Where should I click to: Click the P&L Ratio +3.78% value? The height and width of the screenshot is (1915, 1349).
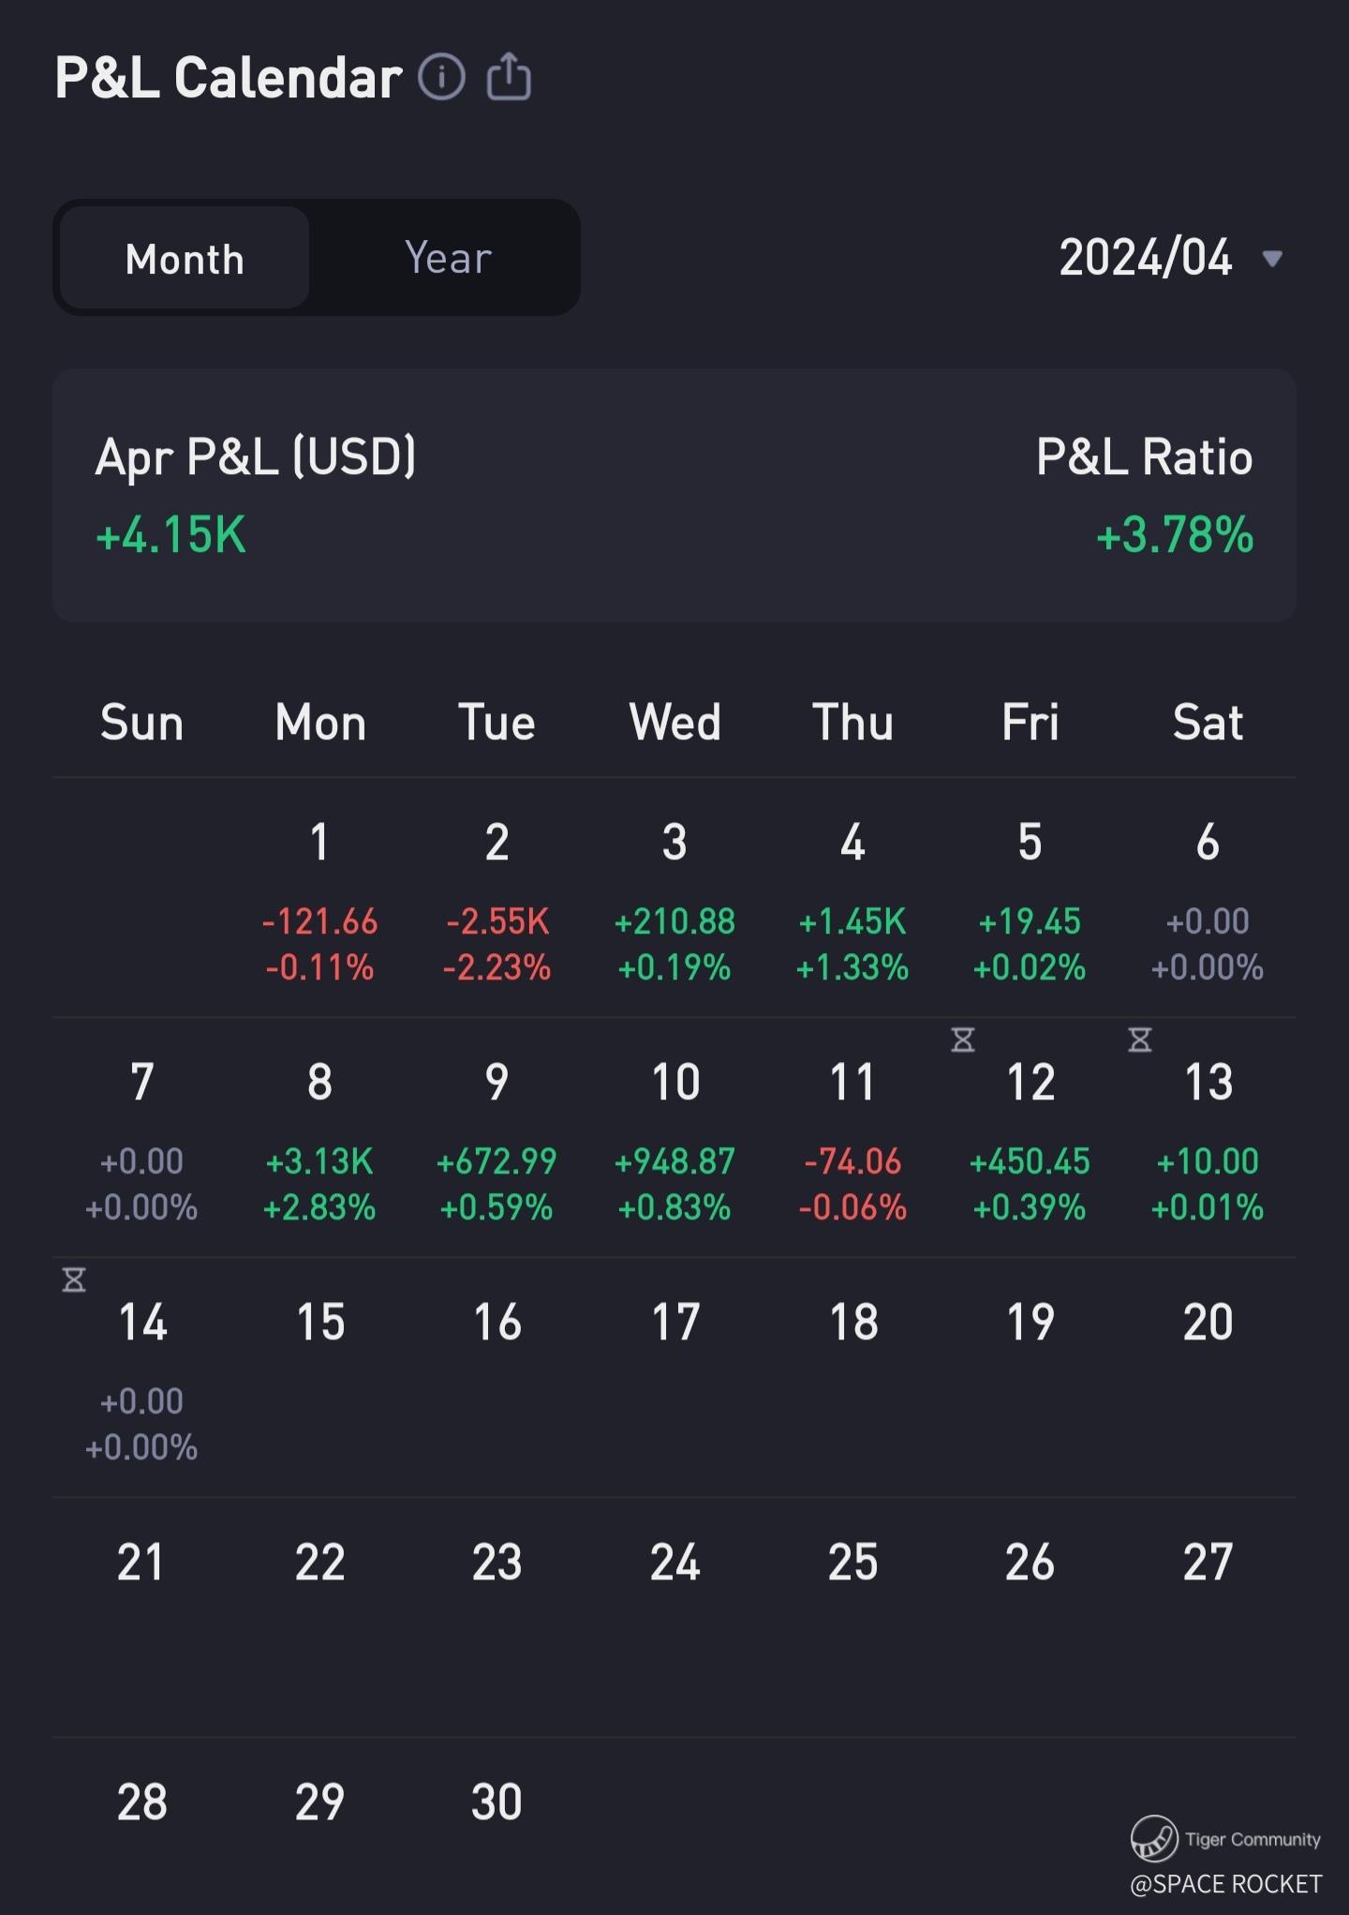coord(1175,535)
